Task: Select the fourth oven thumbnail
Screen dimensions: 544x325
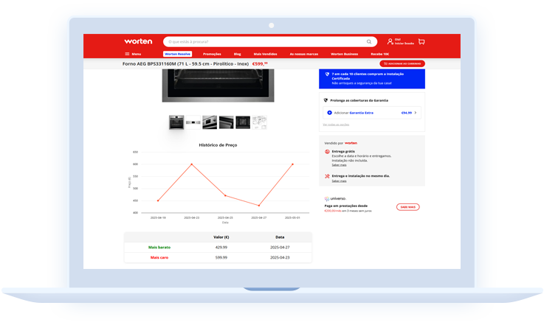Action: coord(226,122)
